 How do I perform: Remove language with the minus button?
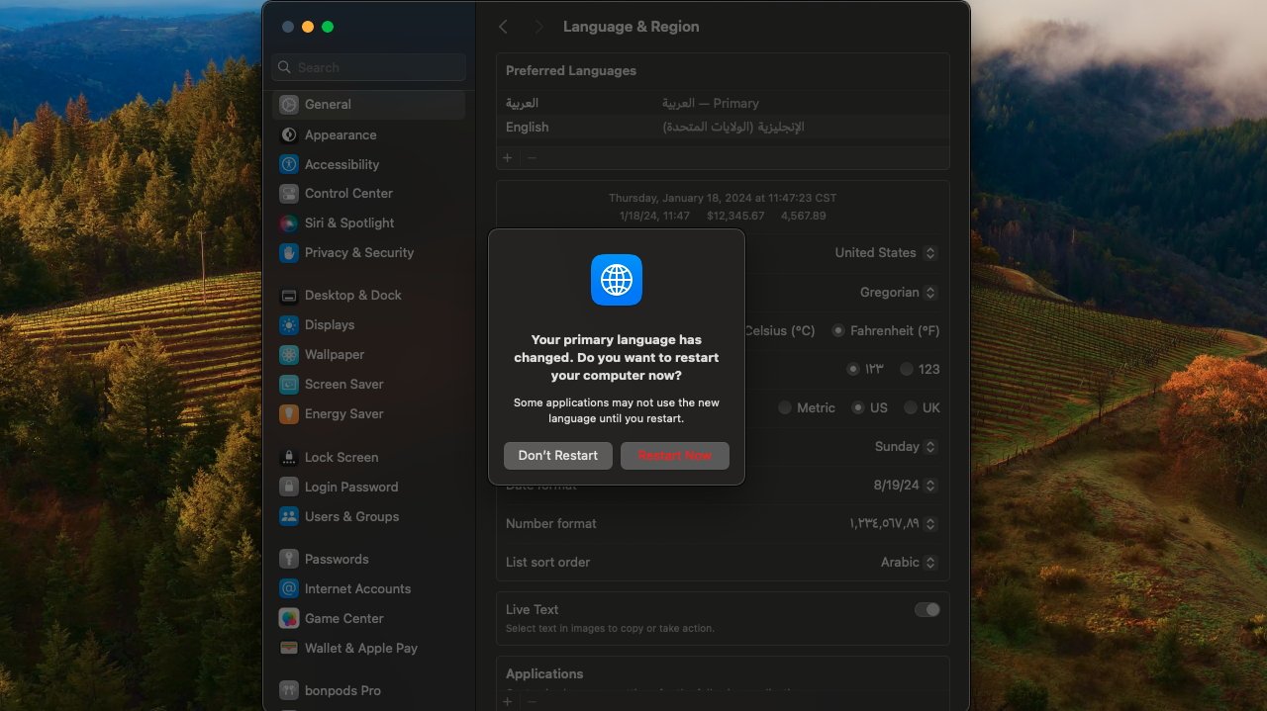[x=532, y=158]
